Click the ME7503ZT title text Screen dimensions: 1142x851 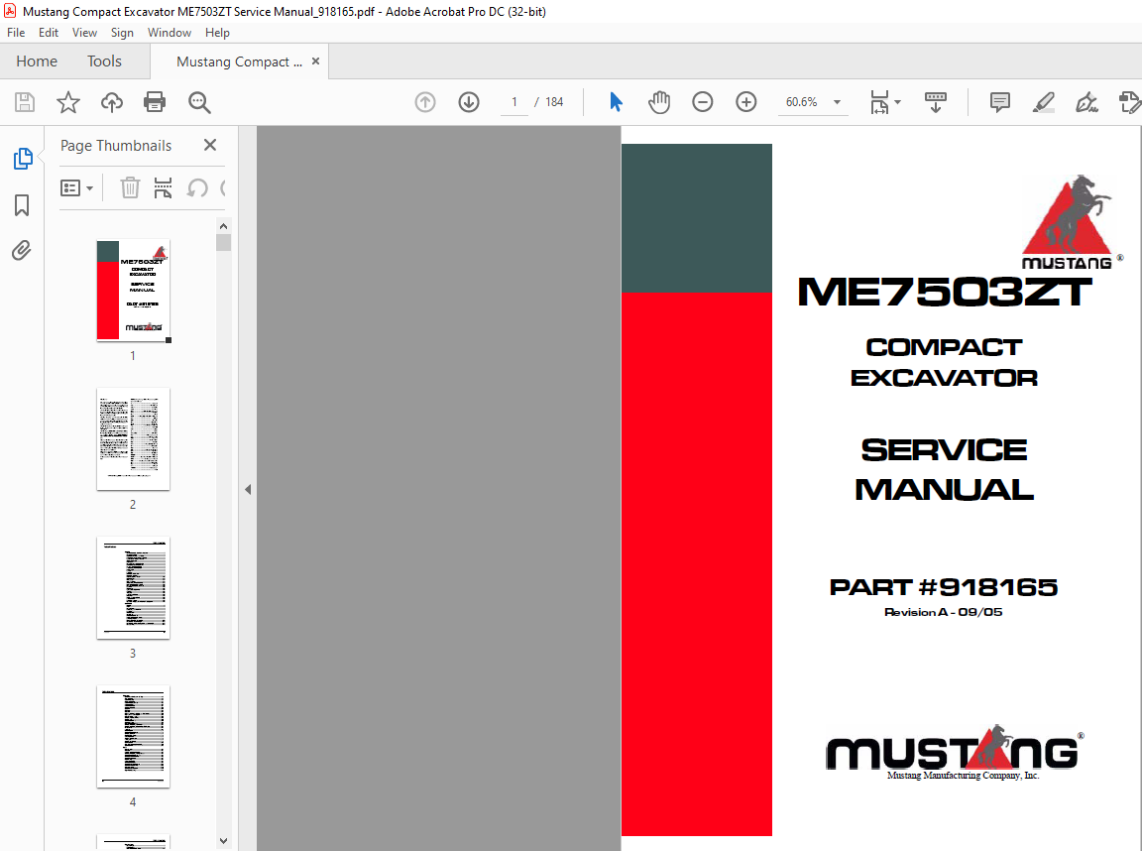[x=945, y=293]
